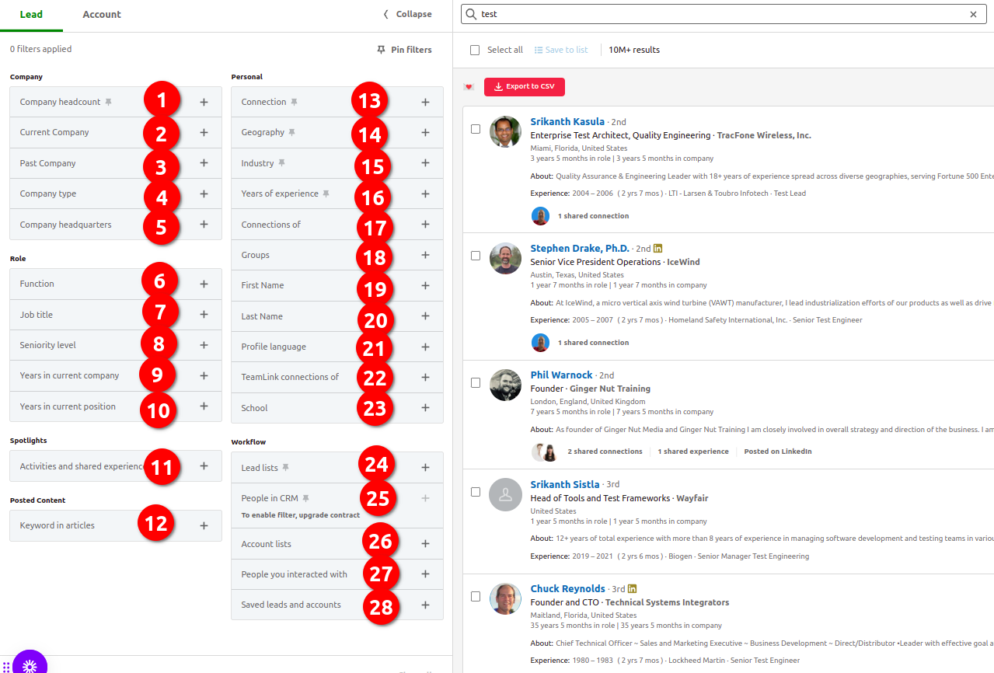Collapse the filters panel

click(407, 14)
